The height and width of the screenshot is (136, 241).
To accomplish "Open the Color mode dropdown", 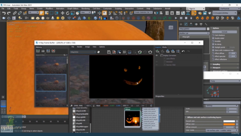I will 221,130.
